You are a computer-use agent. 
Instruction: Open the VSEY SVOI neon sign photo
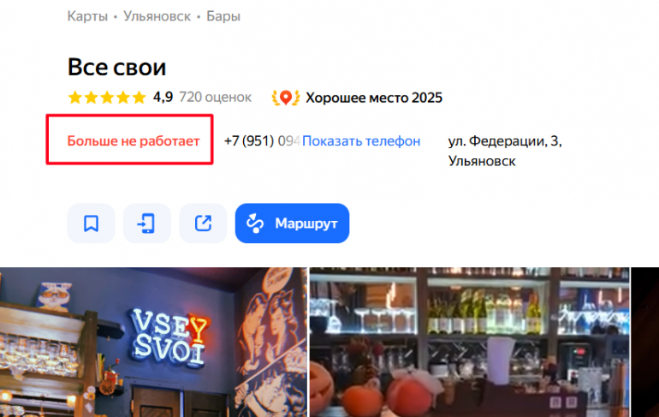[x=153, y=343]
